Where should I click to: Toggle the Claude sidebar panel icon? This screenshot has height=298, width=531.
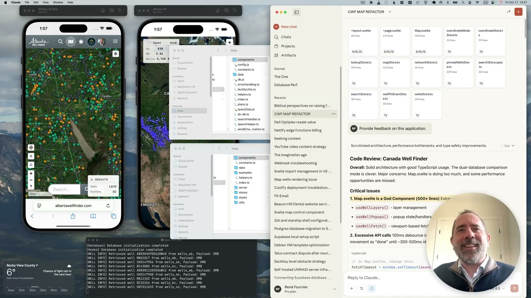pos(297,12)
